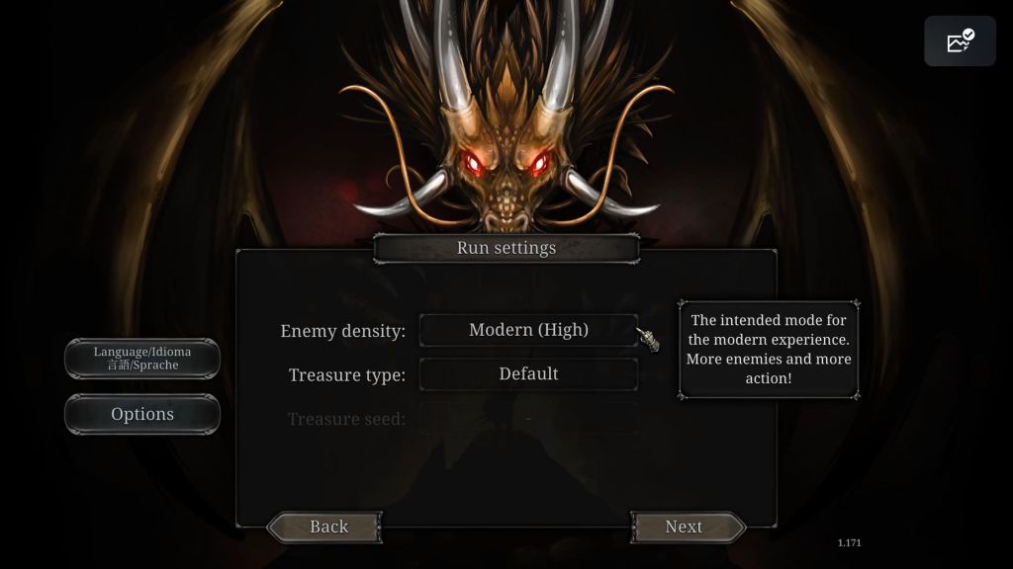Click the version number 1.171
The image size is (1013, 569).
[x=849, y=543]
